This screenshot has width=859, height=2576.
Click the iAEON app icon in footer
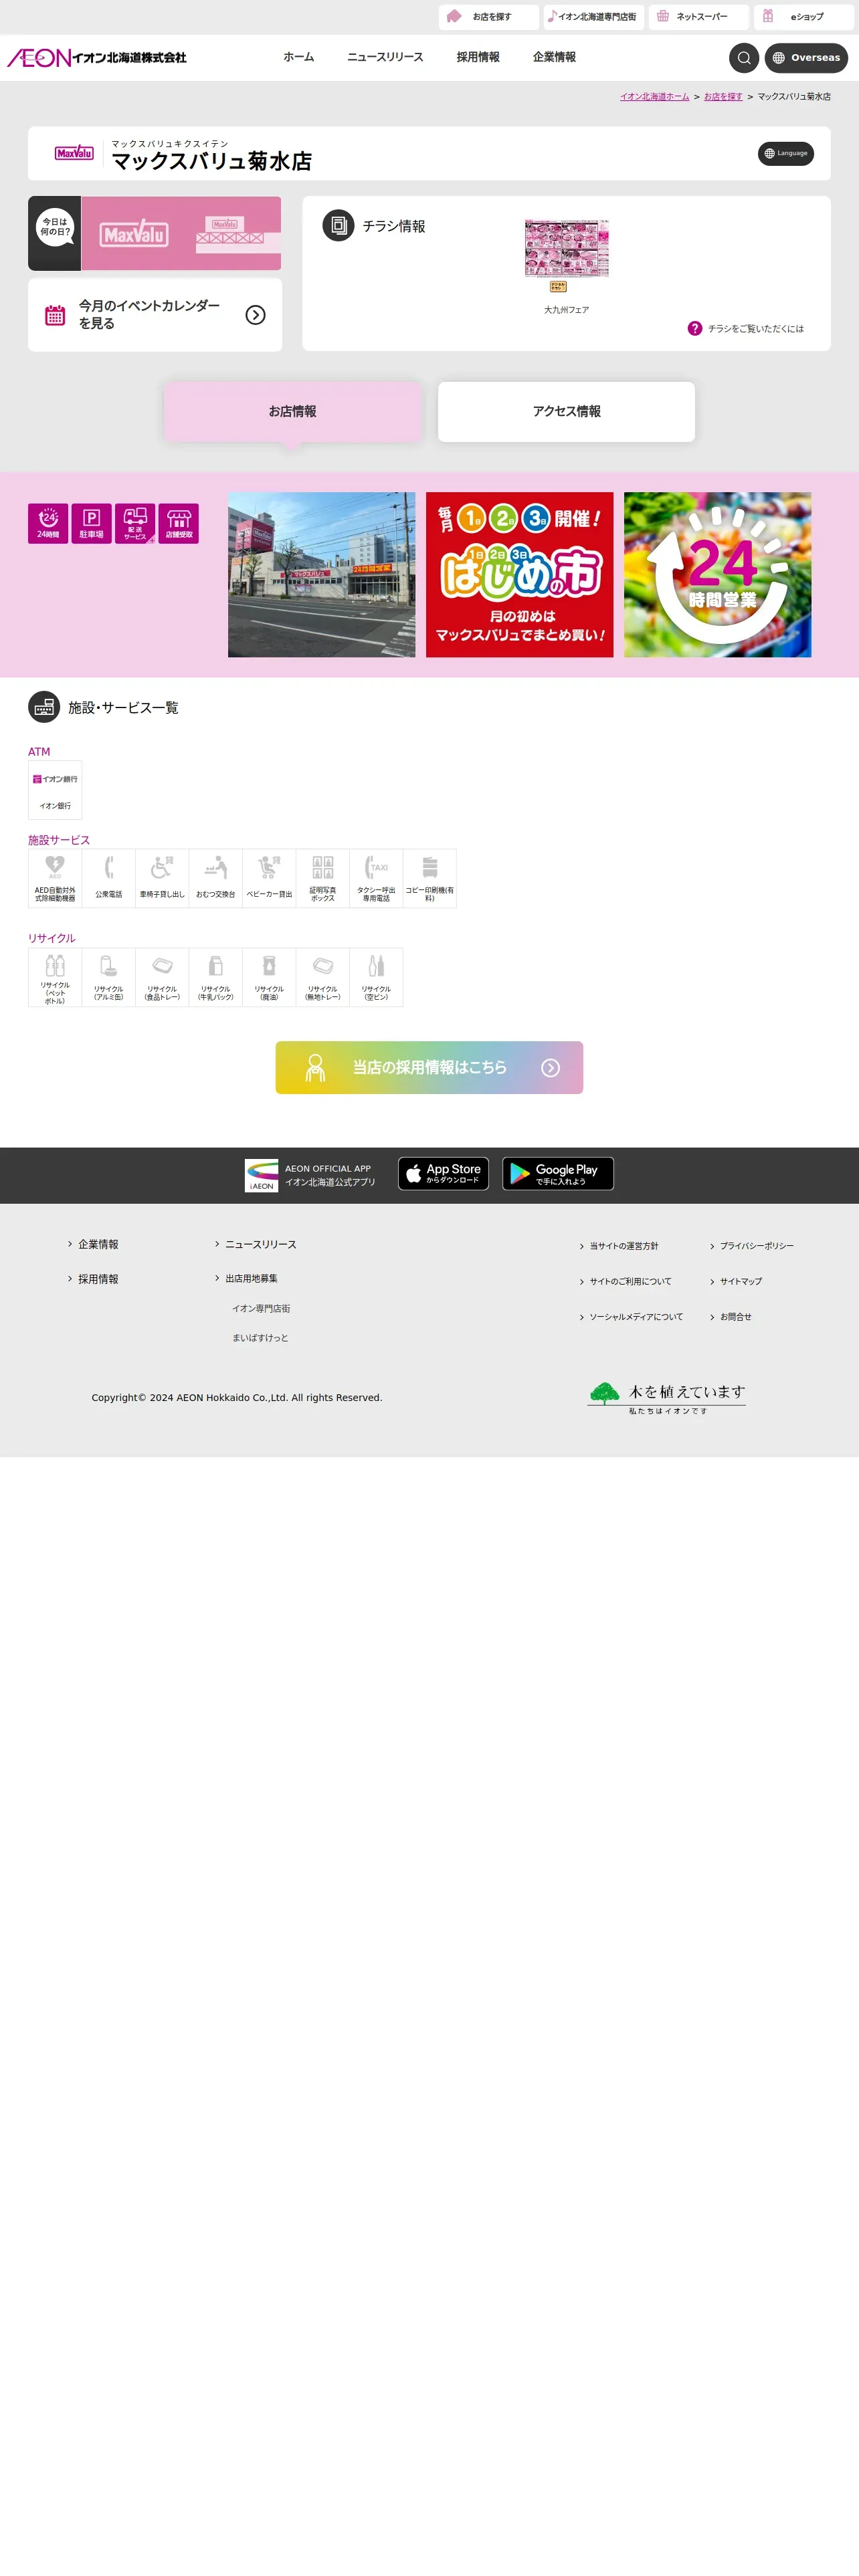(x=261, y=1175)
